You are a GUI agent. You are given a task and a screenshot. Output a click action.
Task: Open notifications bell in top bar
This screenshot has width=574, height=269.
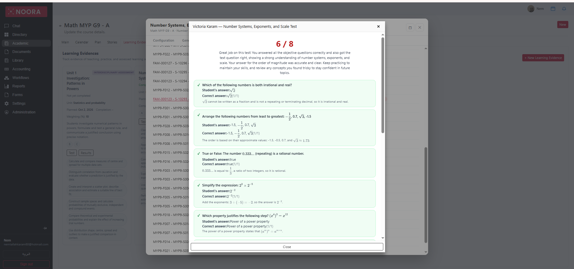[x=564, y=9]
